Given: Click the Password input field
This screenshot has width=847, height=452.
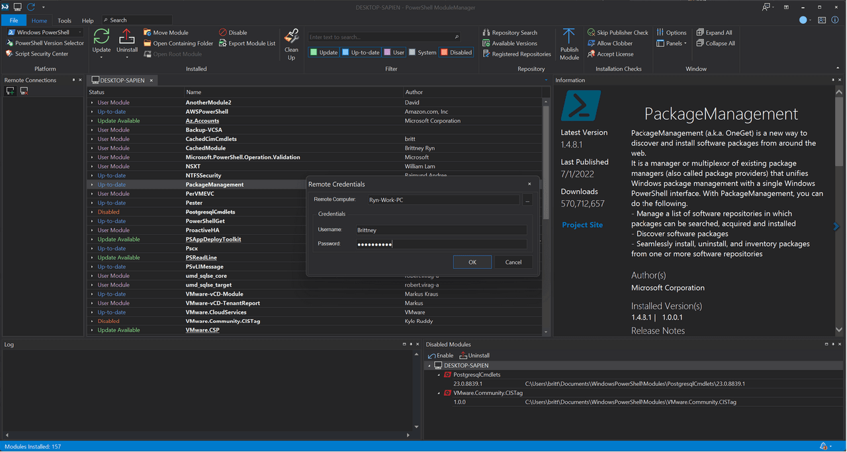Looking at the screenshot, I should point(441,244).
